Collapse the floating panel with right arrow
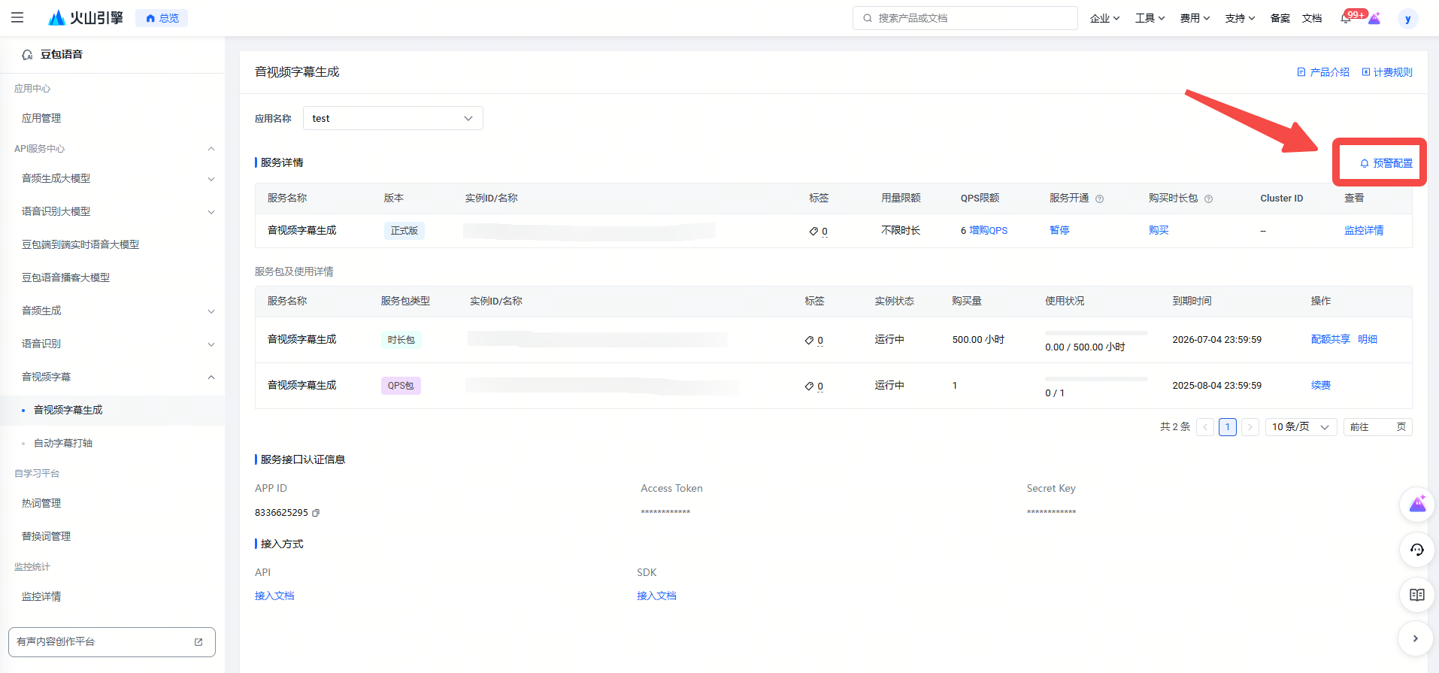1439x673 pixels. (1416, 638)
